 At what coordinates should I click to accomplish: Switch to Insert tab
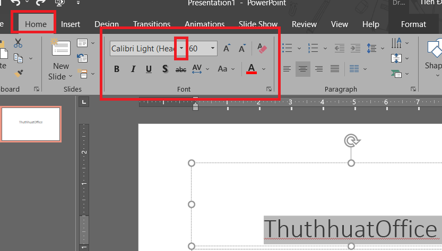(71, 24)
